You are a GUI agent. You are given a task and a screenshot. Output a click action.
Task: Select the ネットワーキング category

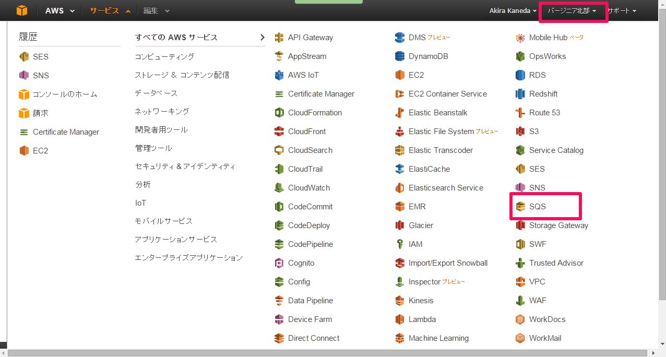162,111
